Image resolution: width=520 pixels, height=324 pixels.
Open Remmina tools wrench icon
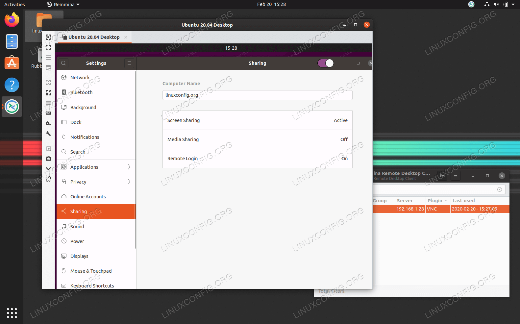(x=48, y=134)
